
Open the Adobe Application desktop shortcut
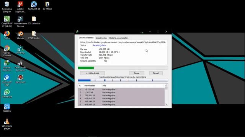20,7
